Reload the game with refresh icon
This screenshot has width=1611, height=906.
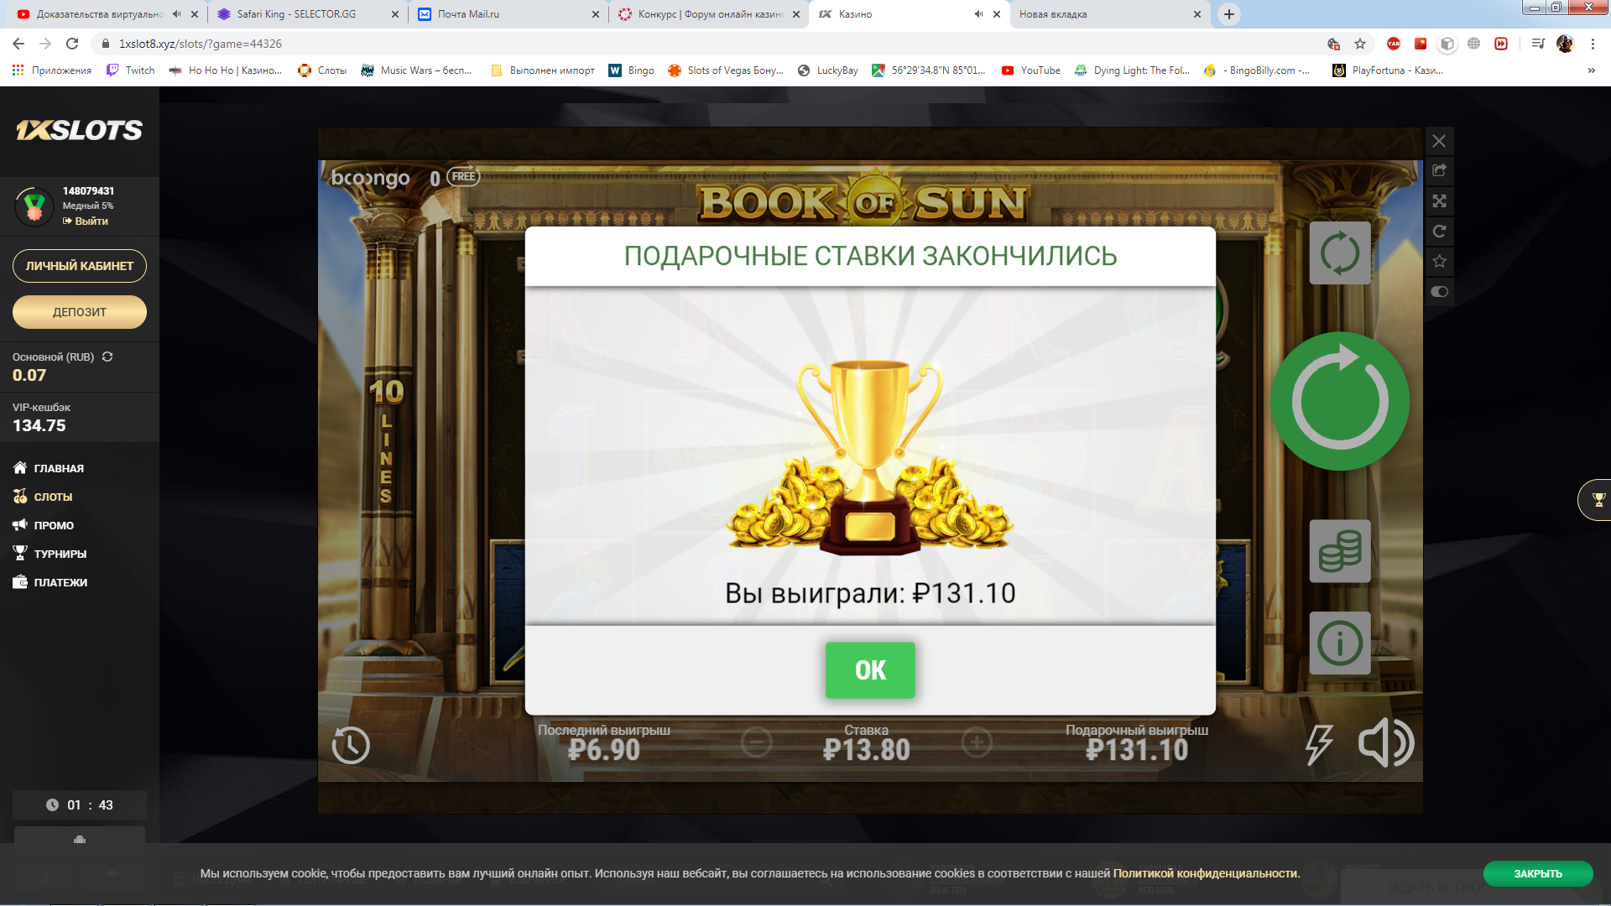(x=1440, y=232)
